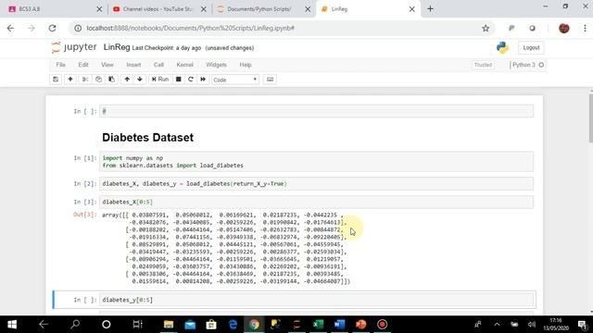Click the import numpy code cell

point(316,162)
